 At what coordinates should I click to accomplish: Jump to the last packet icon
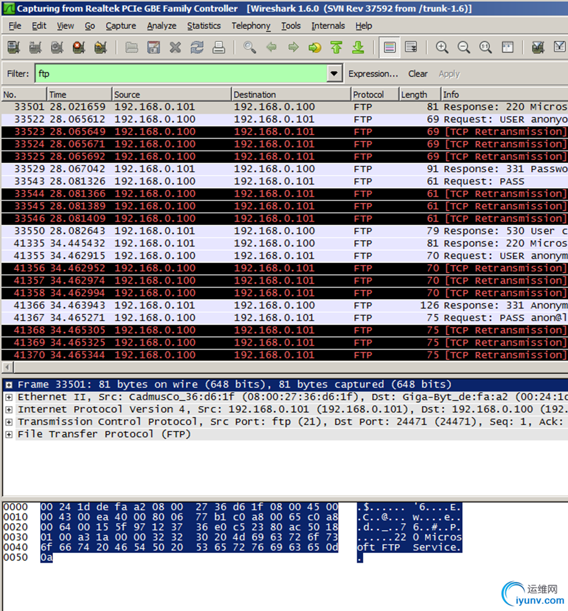[x=358, y=47]
